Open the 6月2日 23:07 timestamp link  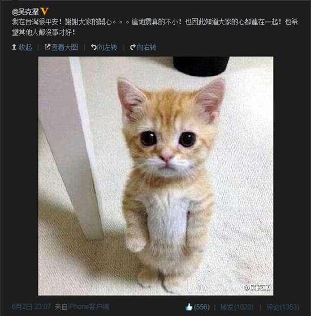coord(31,307)
